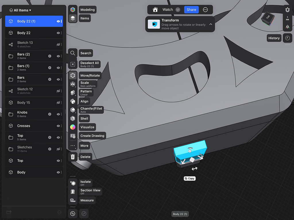Collapse the Transform tip panel
The width and height of the screenshot is (294, 220).
coord(210,24)
